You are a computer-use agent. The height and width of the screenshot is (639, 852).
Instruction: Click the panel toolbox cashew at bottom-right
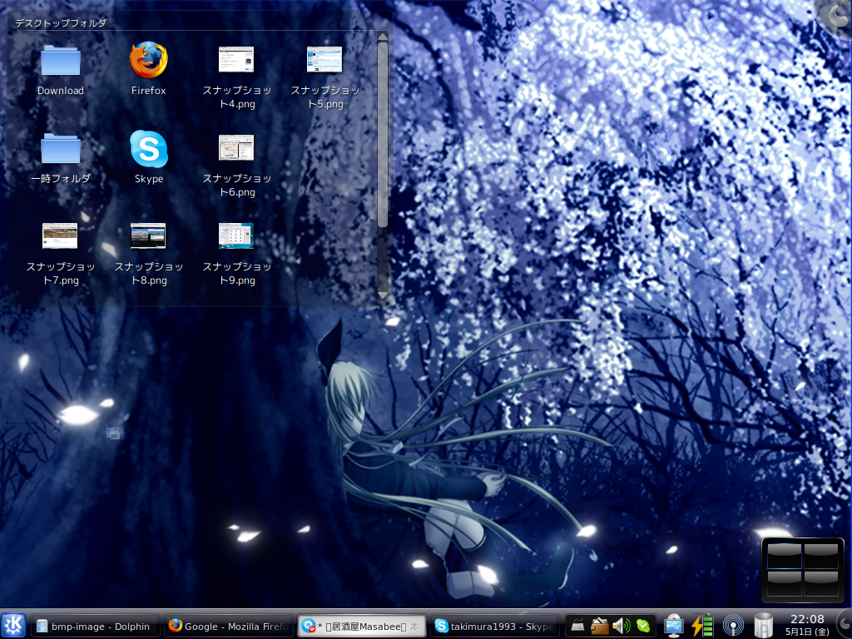pyautogui.click(x=845, y=625)
